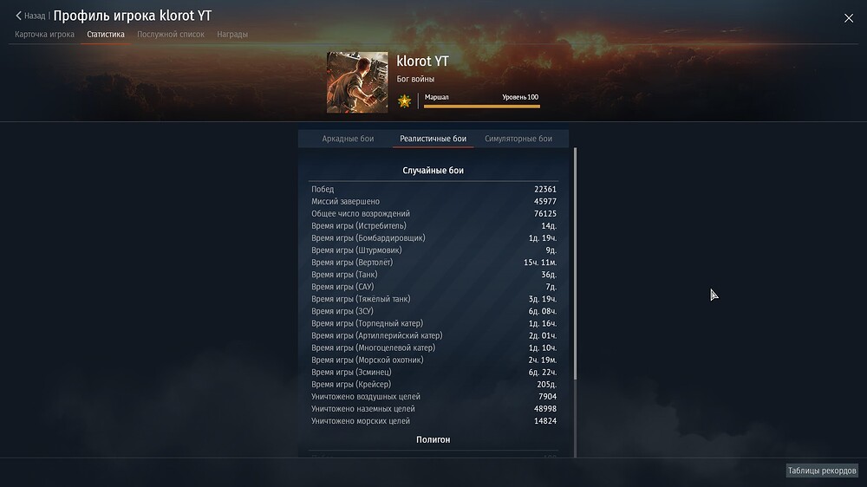The image size is (867, 487).
Task: Open the klorot YT avatar picture
Action: (x=357, y=82)
